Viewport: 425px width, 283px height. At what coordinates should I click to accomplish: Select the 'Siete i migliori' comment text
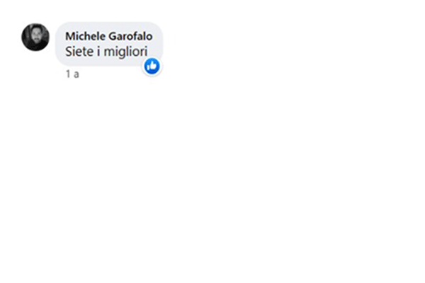coord(106,52)
